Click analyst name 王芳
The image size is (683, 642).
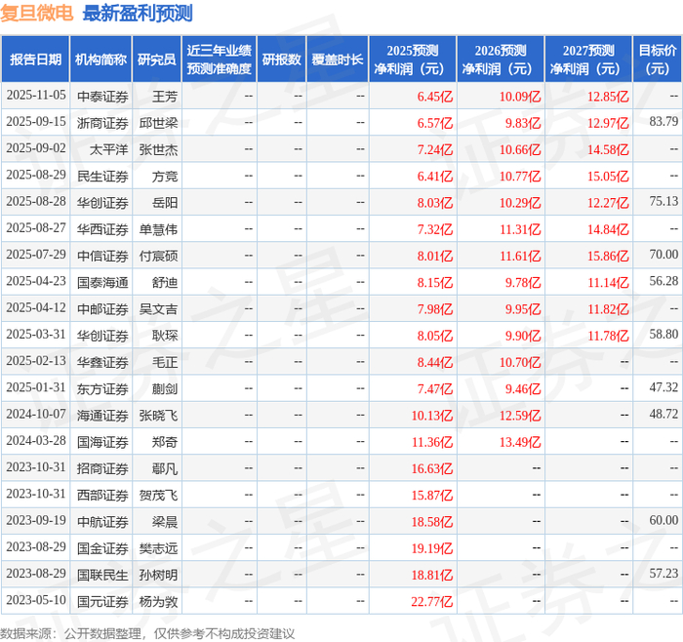[165, 97]
